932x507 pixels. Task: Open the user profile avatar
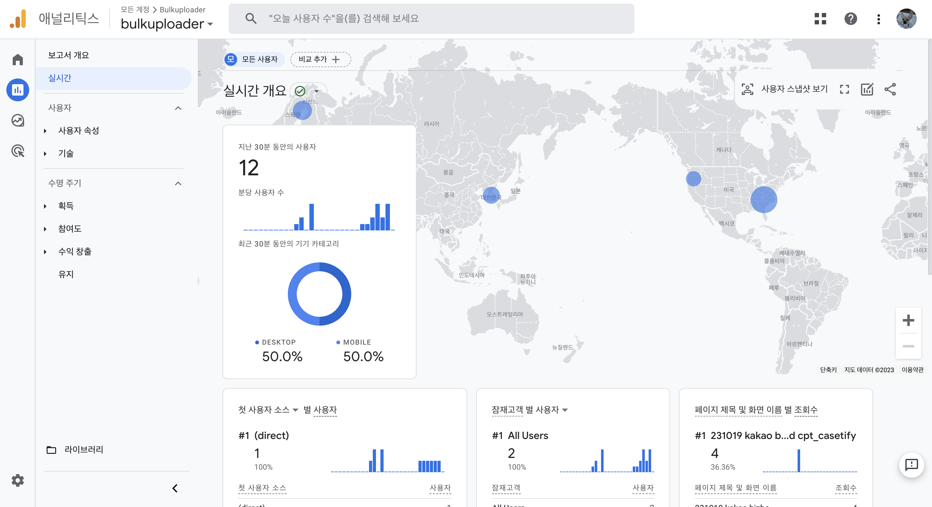point(906,19)
